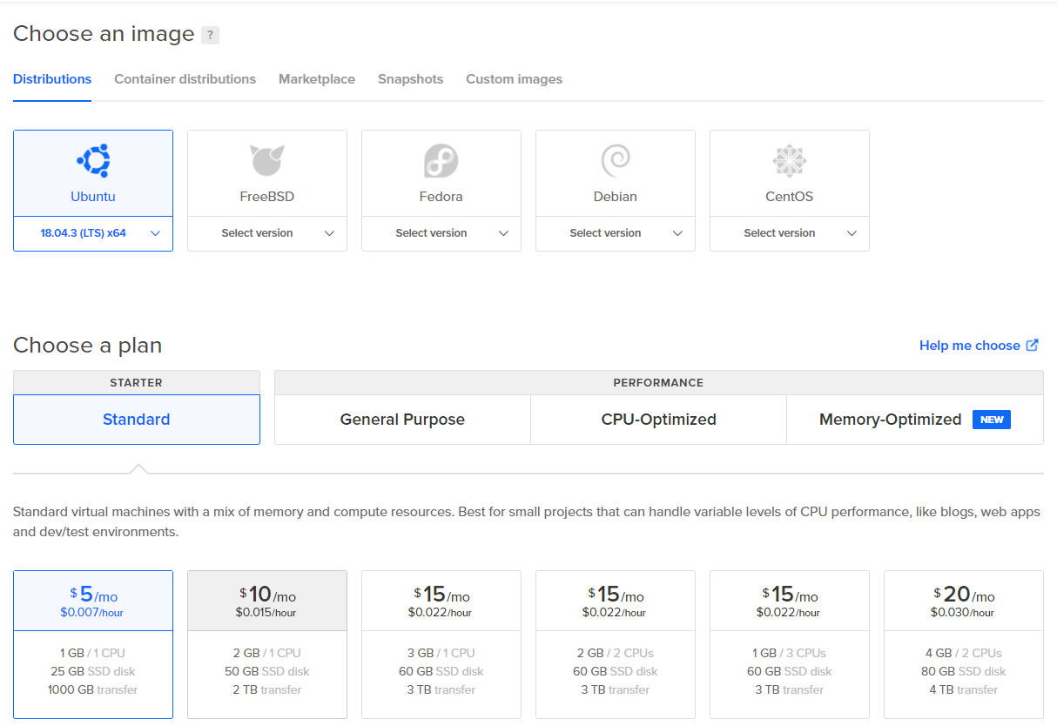Image resolution: width=1057 pixels, height=726 pixels.
Task: Click the 2 TB transfer text
Action: [x=267, y=689]
